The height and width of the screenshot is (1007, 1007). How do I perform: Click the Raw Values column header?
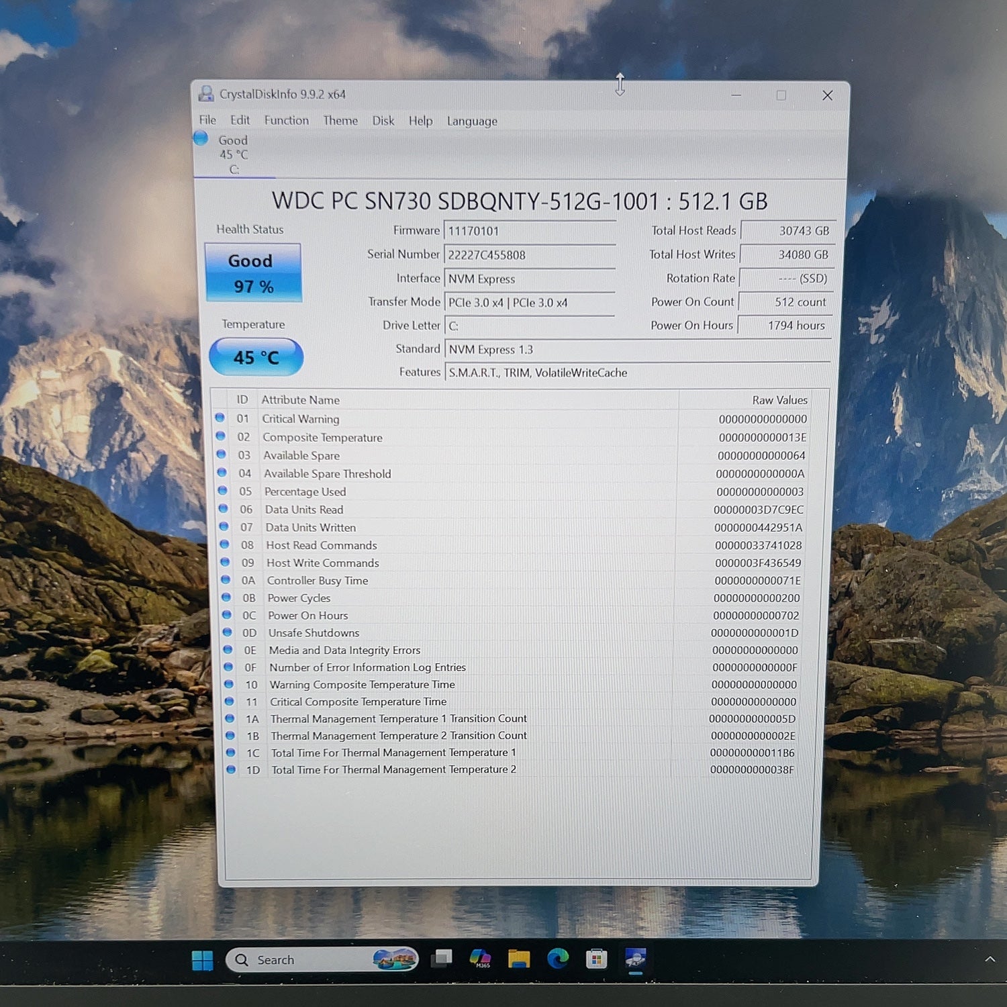(x=779, y=400)
